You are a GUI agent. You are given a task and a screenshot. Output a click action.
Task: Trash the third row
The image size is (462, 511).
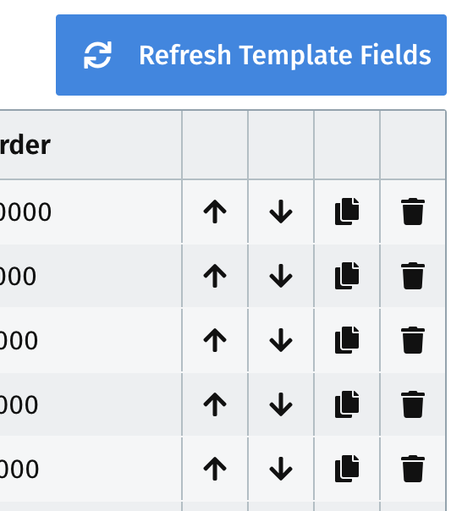click(413, 340)
